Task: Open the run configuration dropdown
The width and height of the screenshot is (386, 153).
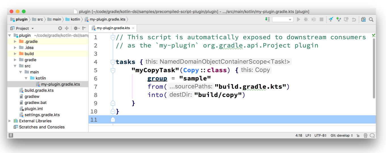Action: pos(282,20)
